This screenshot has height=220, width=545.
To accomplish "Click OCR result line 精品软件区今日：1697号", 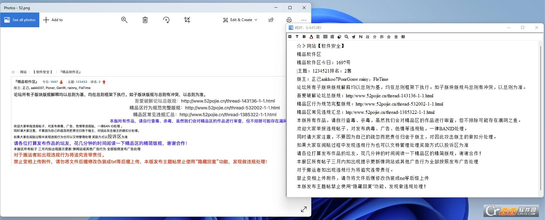I will pos(323,62).
